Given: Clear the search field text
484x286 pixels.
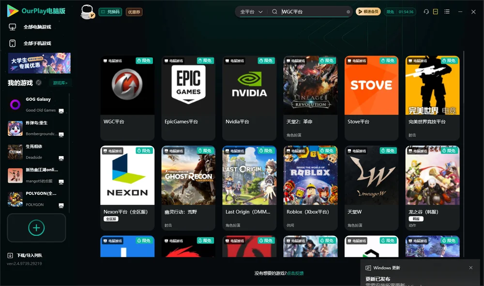Looking at the screenshot, I should point(348,12).
